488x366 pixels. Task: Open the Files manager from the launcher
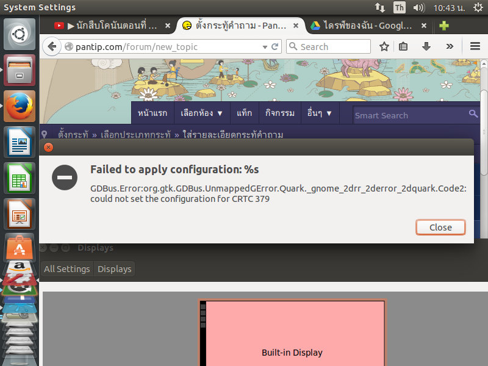coord(20,70)
